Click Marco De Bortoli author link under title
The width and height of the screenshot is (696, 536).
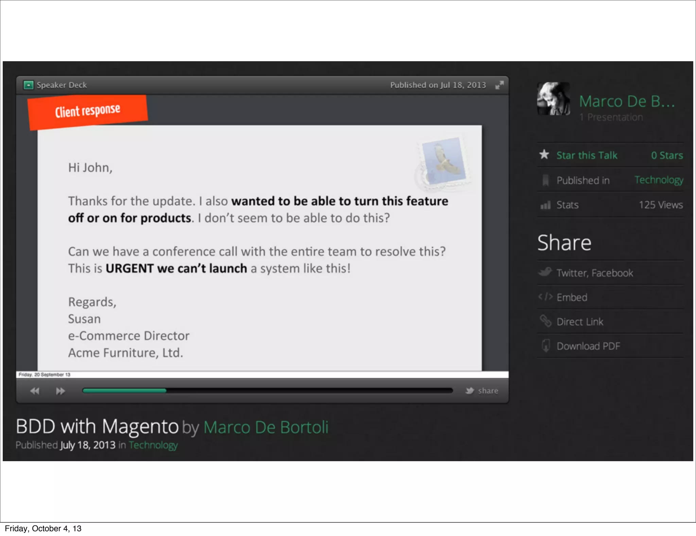266,427
